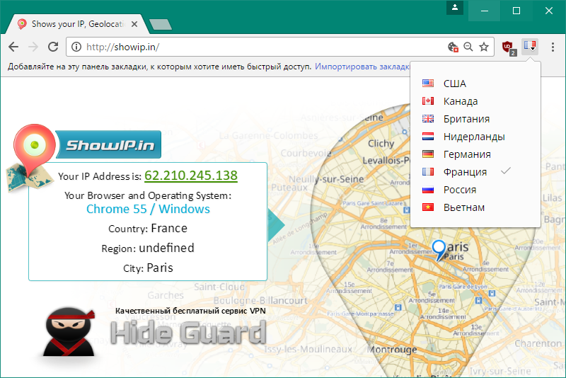The height and width of the screenshot is (378, 566).
Task: Minimize the Chrome window
Action: tap(485, 11)
